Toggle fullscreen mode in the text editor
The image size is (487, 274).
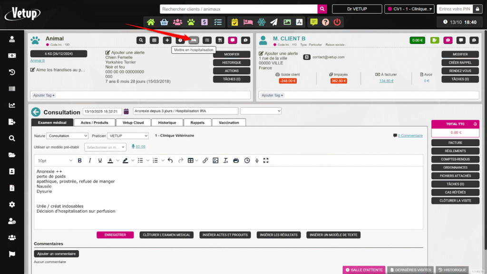[266, 160]
